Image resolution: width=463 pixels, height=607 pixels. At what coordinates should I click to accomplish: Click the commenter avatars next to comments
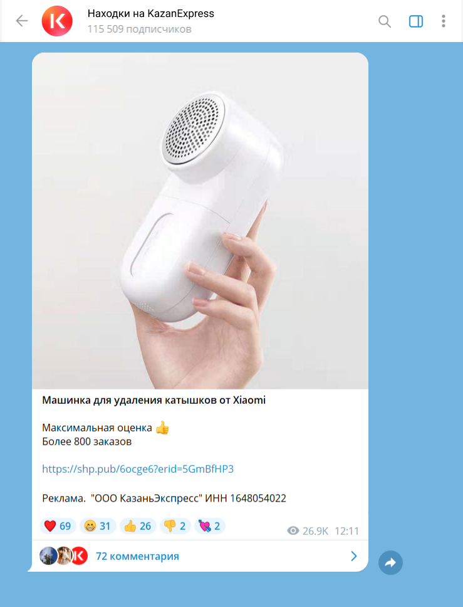pos(64,556)
